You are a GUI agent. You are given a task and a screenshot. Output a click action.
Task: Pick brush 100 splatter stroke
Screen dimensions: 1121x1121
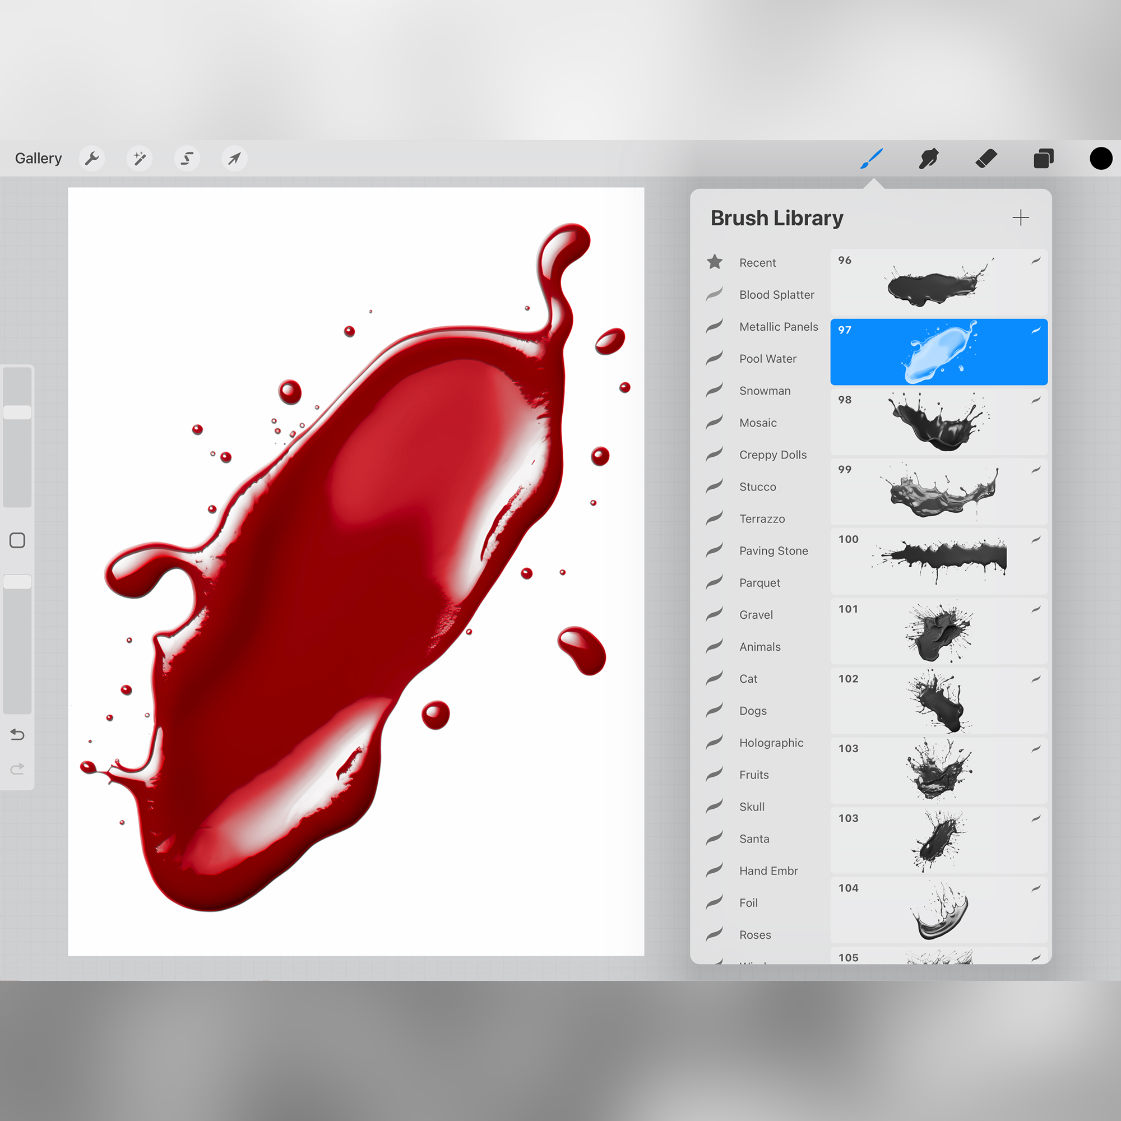(x=938, y=561)
